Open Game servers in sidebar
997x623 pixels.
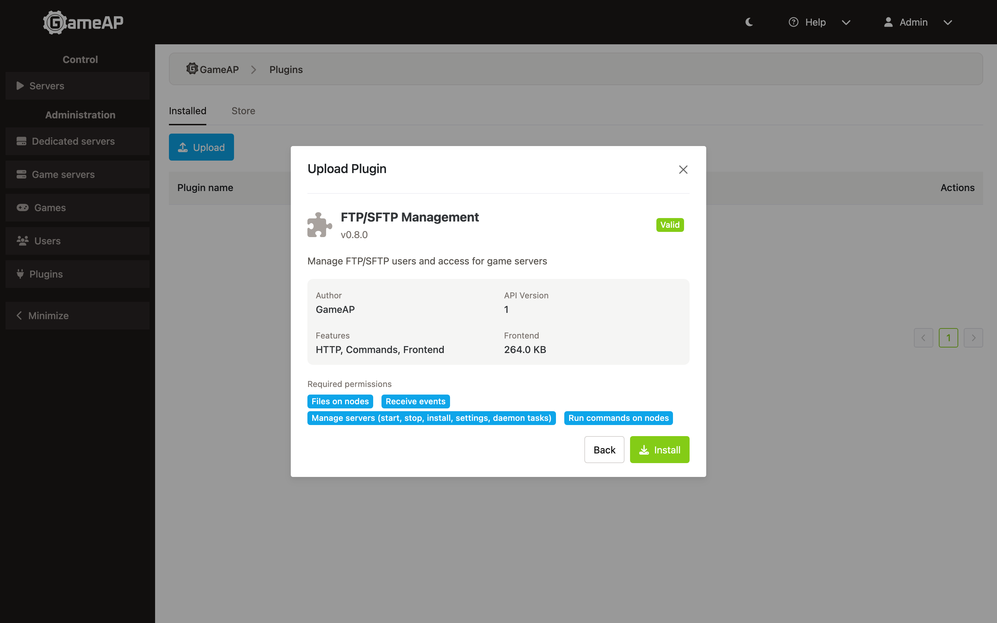78,174
